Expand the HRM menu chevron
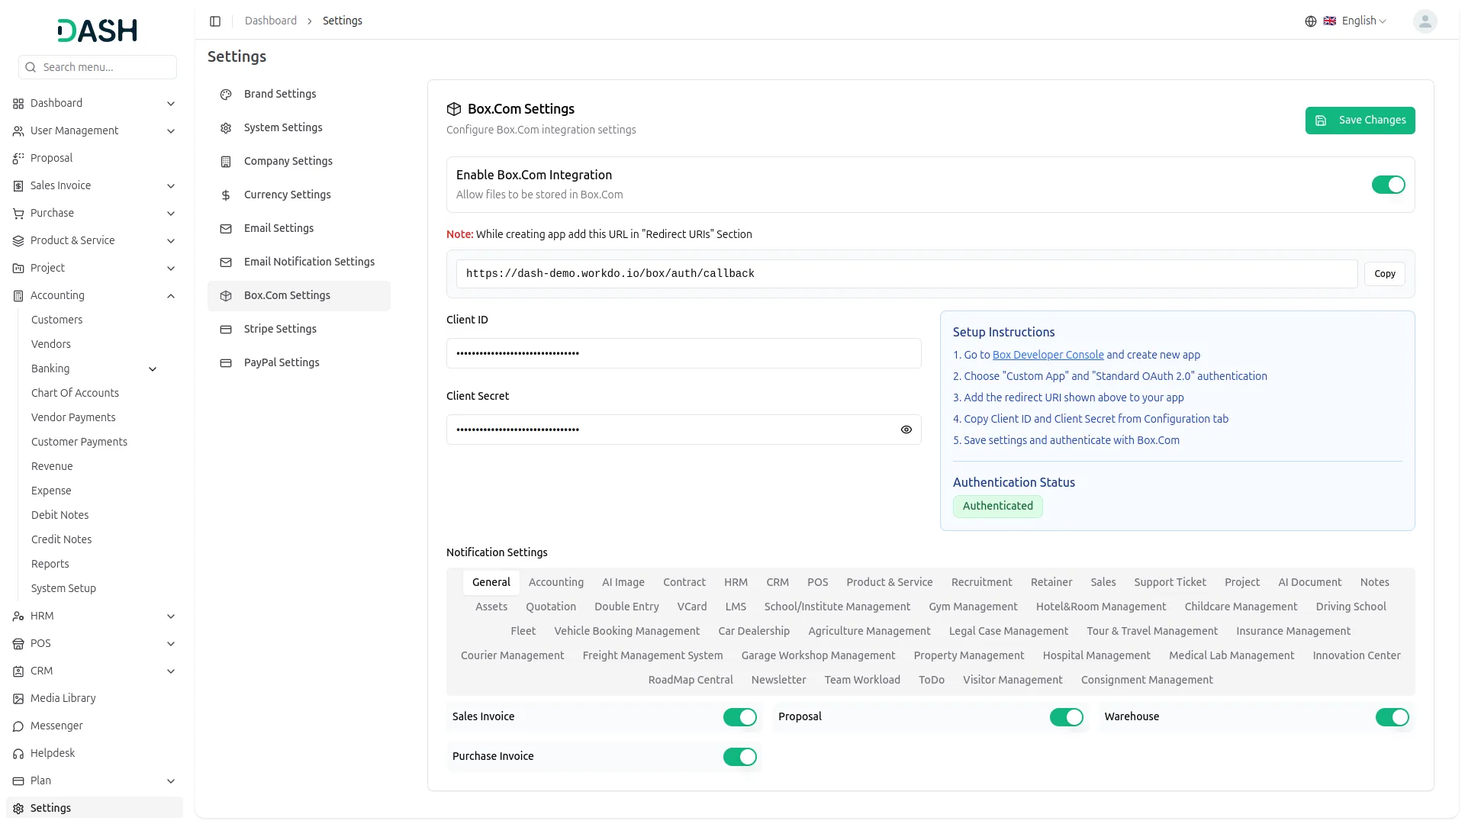The height and width of the screenshot is (824, 1465). 171,616
